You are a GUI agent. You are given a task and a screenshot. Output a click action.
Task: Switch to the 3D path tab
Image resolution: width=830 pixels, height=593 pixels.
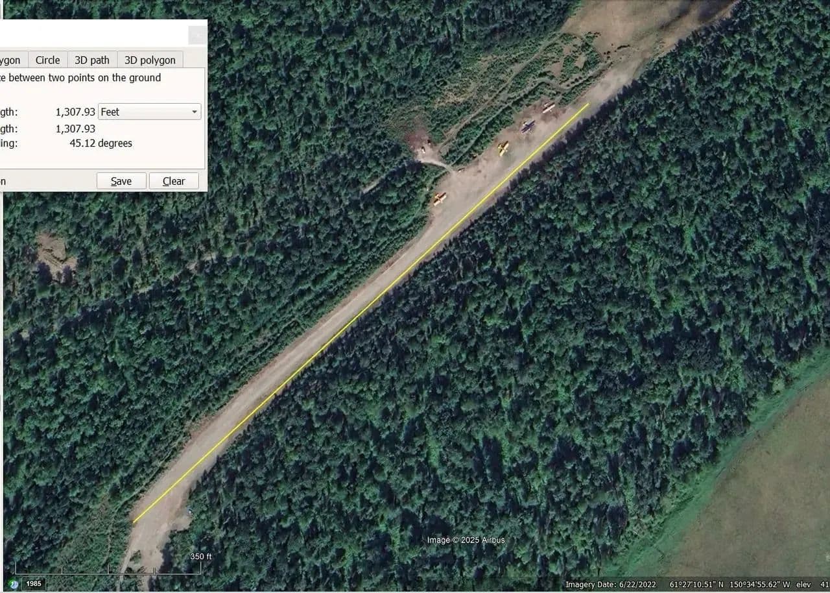(x=91, y=60)
